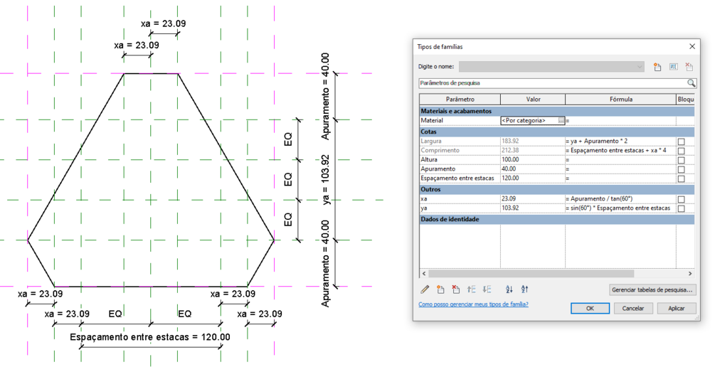Open material browser via ellipsis button
The height and width of the screenshot is (367, 715).
(x=561, y=120)
